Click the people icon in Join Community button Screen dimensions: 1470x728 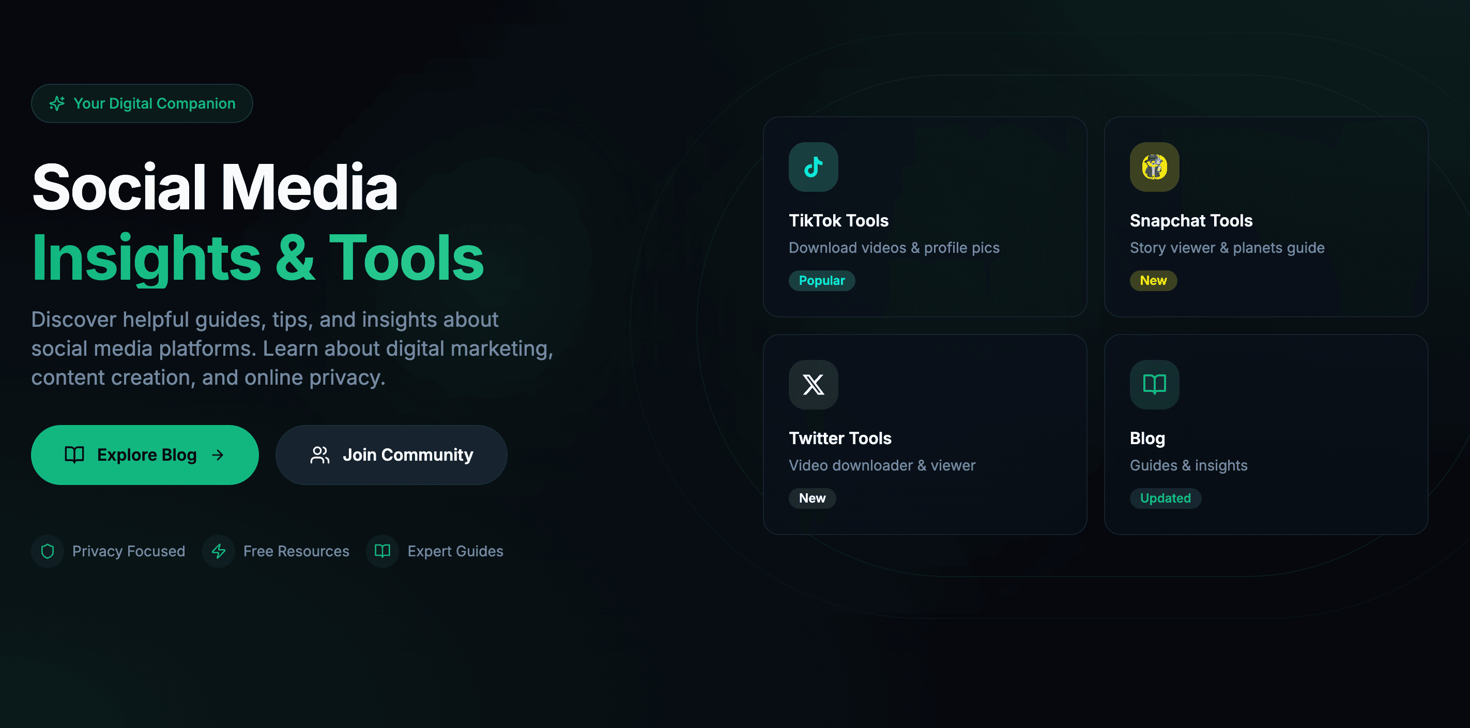pos(319,454)
